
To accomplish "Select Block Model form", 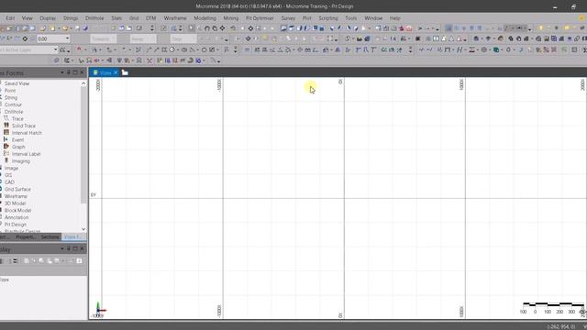I will 17,210.
